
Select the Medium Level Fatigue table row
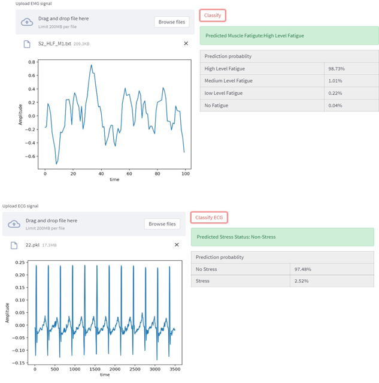click(289, 81)
